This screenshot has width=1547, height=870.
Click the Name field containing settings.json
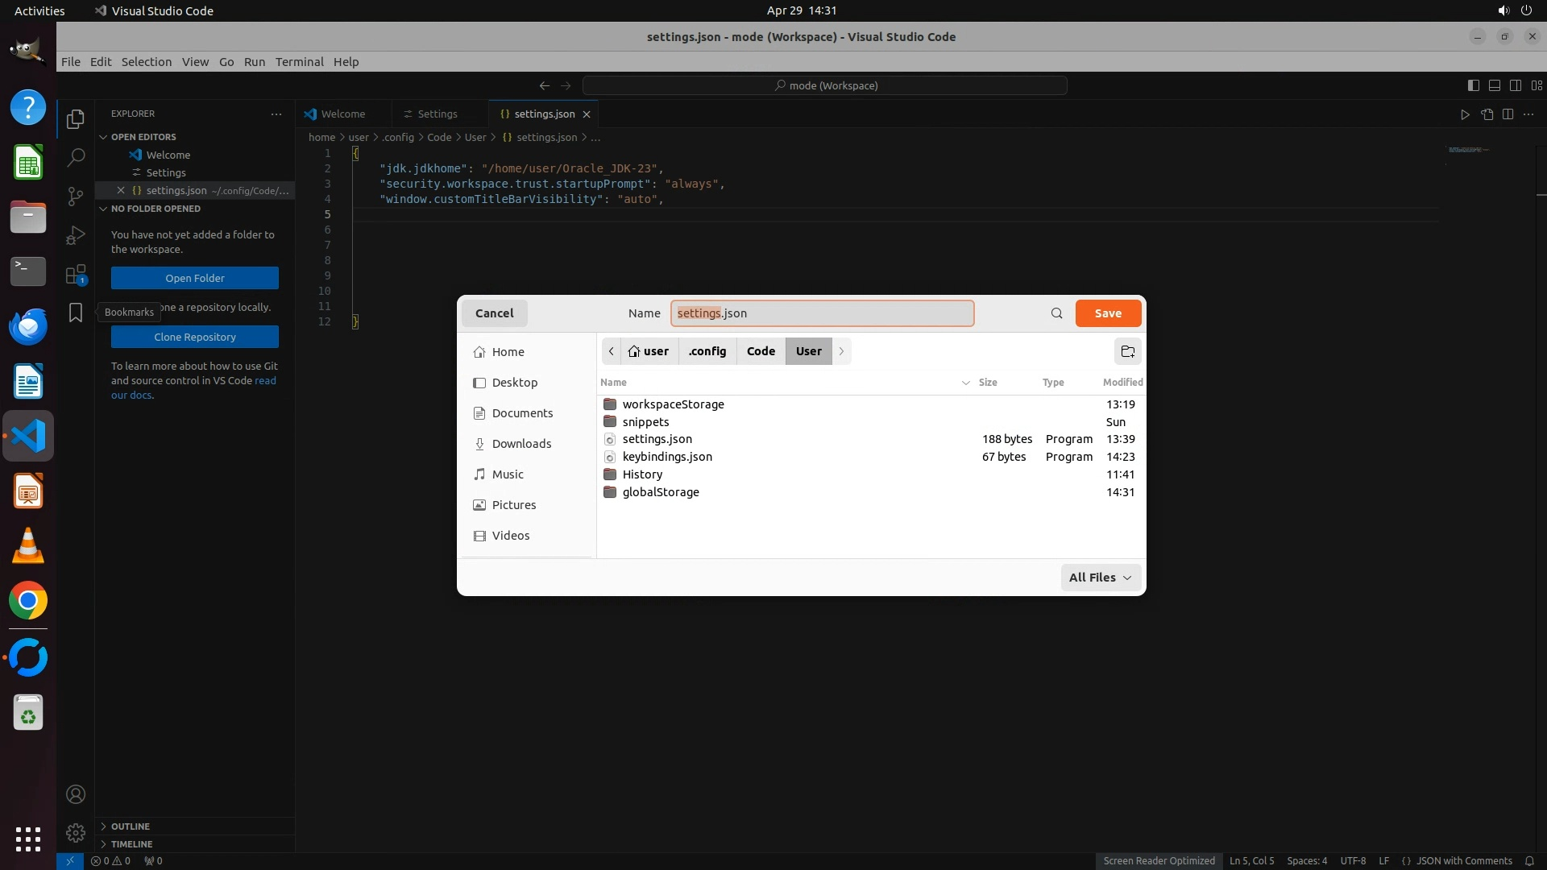pos(822,313)
